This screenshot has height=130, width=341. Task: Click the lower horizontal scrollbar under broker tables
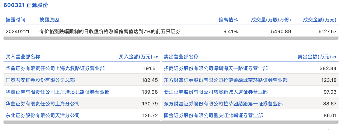[x=171, y=122]
